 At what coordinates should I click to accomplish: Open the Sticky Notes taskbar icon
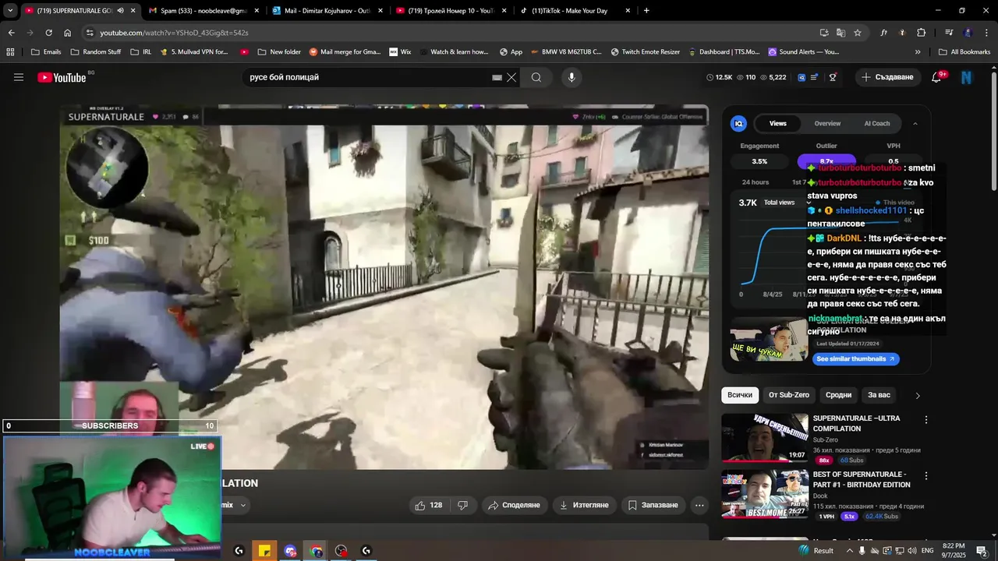pos(264,551)
